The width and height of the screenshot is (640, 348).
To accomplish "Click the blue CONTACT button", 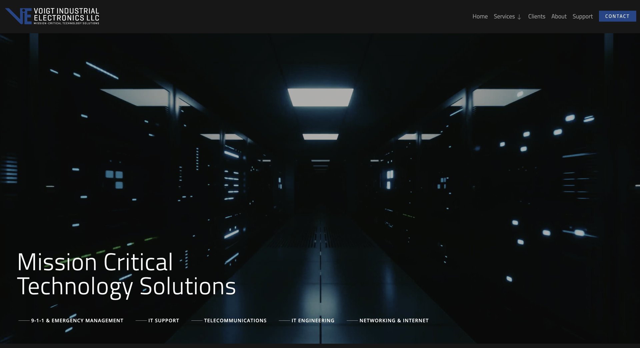I will [617, 16].
